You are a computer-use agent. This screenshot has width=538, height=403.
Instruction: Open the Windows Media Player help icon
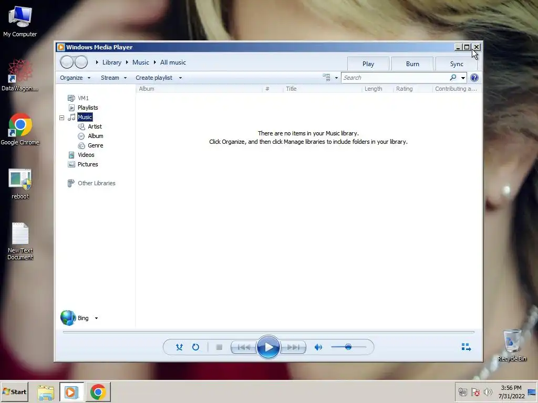click(x=474, y=78)
